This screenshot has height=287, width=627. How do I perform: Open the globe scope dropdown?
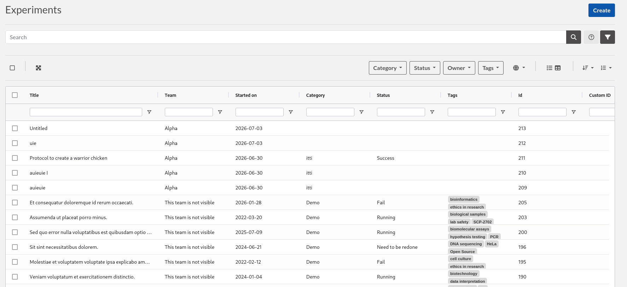point(519,68)
